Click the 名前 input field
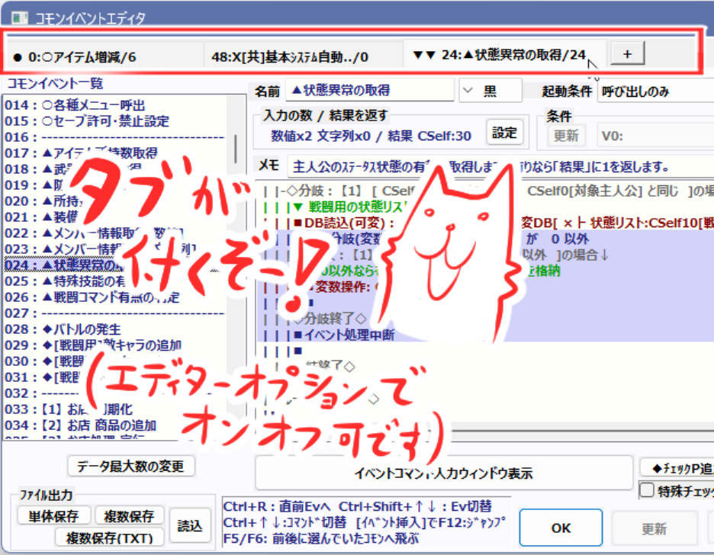 click(x=370, y=90)
